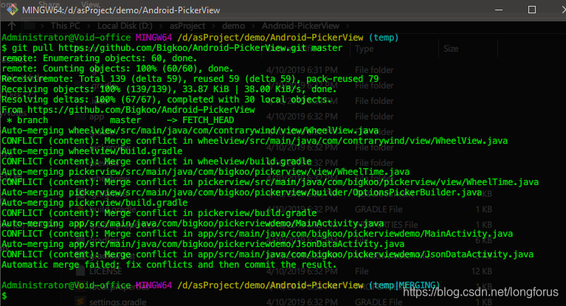This screenshot has height=306, width=566.
Task: Maximize the MINGW64 terminal window
Action: (532, 10)
